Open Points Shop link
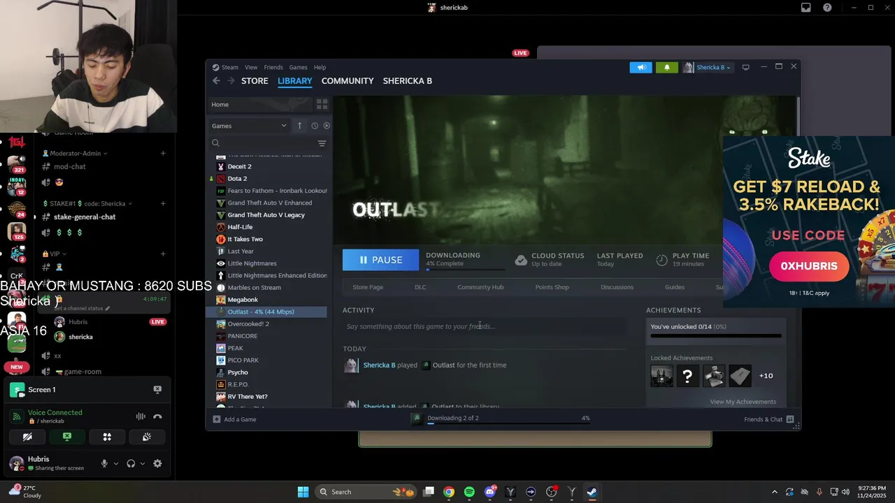895x503 pixels. (x=552, y=287)
